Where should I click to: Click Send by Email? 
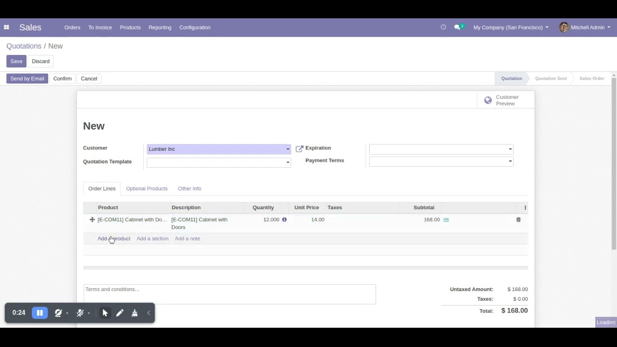[x=27, y=79]
